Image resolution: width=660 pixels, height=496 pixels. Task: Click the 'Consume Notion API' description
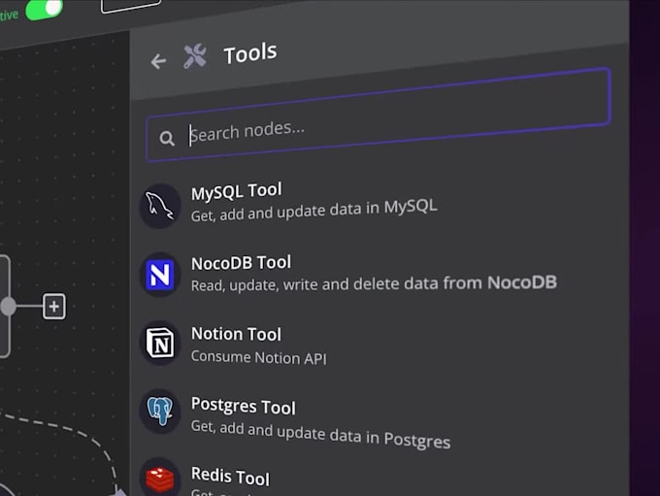click(x=258, y=357)
